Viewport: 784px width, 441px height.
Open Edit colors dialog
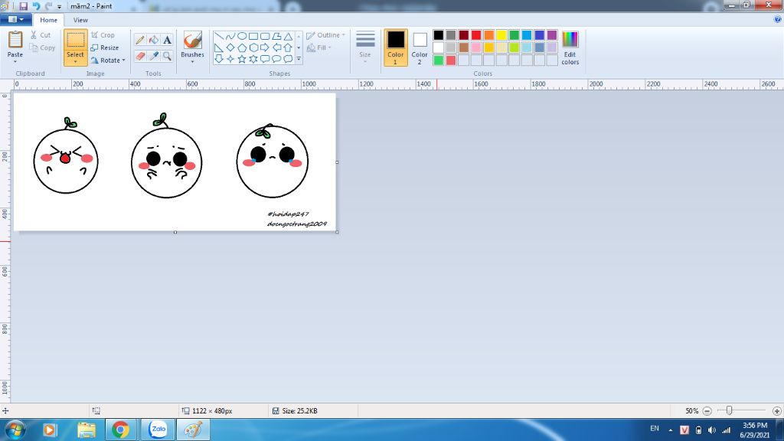coord(570,47)
